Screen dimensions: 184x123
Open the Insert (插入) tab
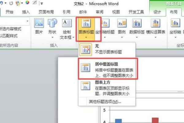pos(26,12)
